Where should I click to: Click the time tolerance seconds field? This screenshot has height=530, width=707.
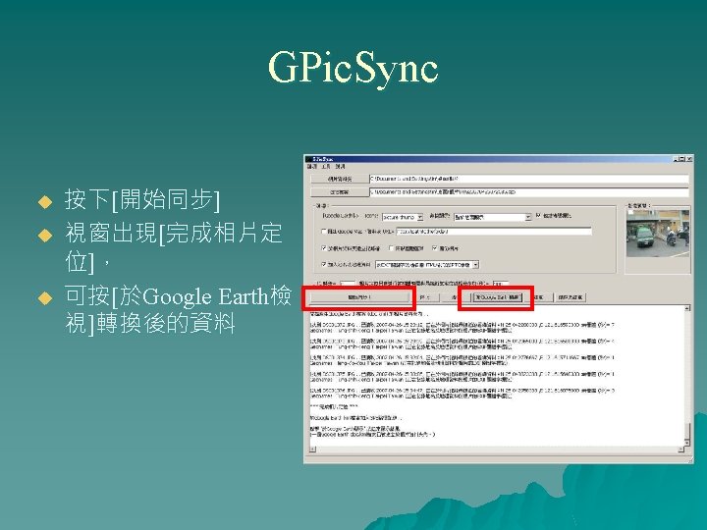pyautogui.click(x=501, y=284)
